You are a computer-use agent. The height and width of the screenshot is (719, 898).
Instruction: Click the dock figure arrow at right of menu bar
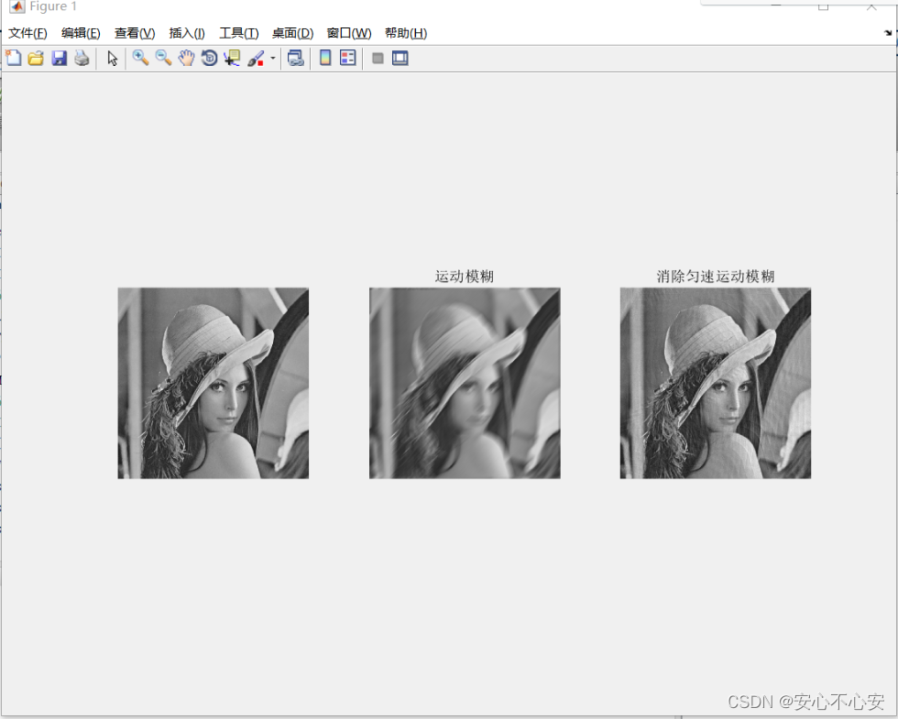click(888, 33)
